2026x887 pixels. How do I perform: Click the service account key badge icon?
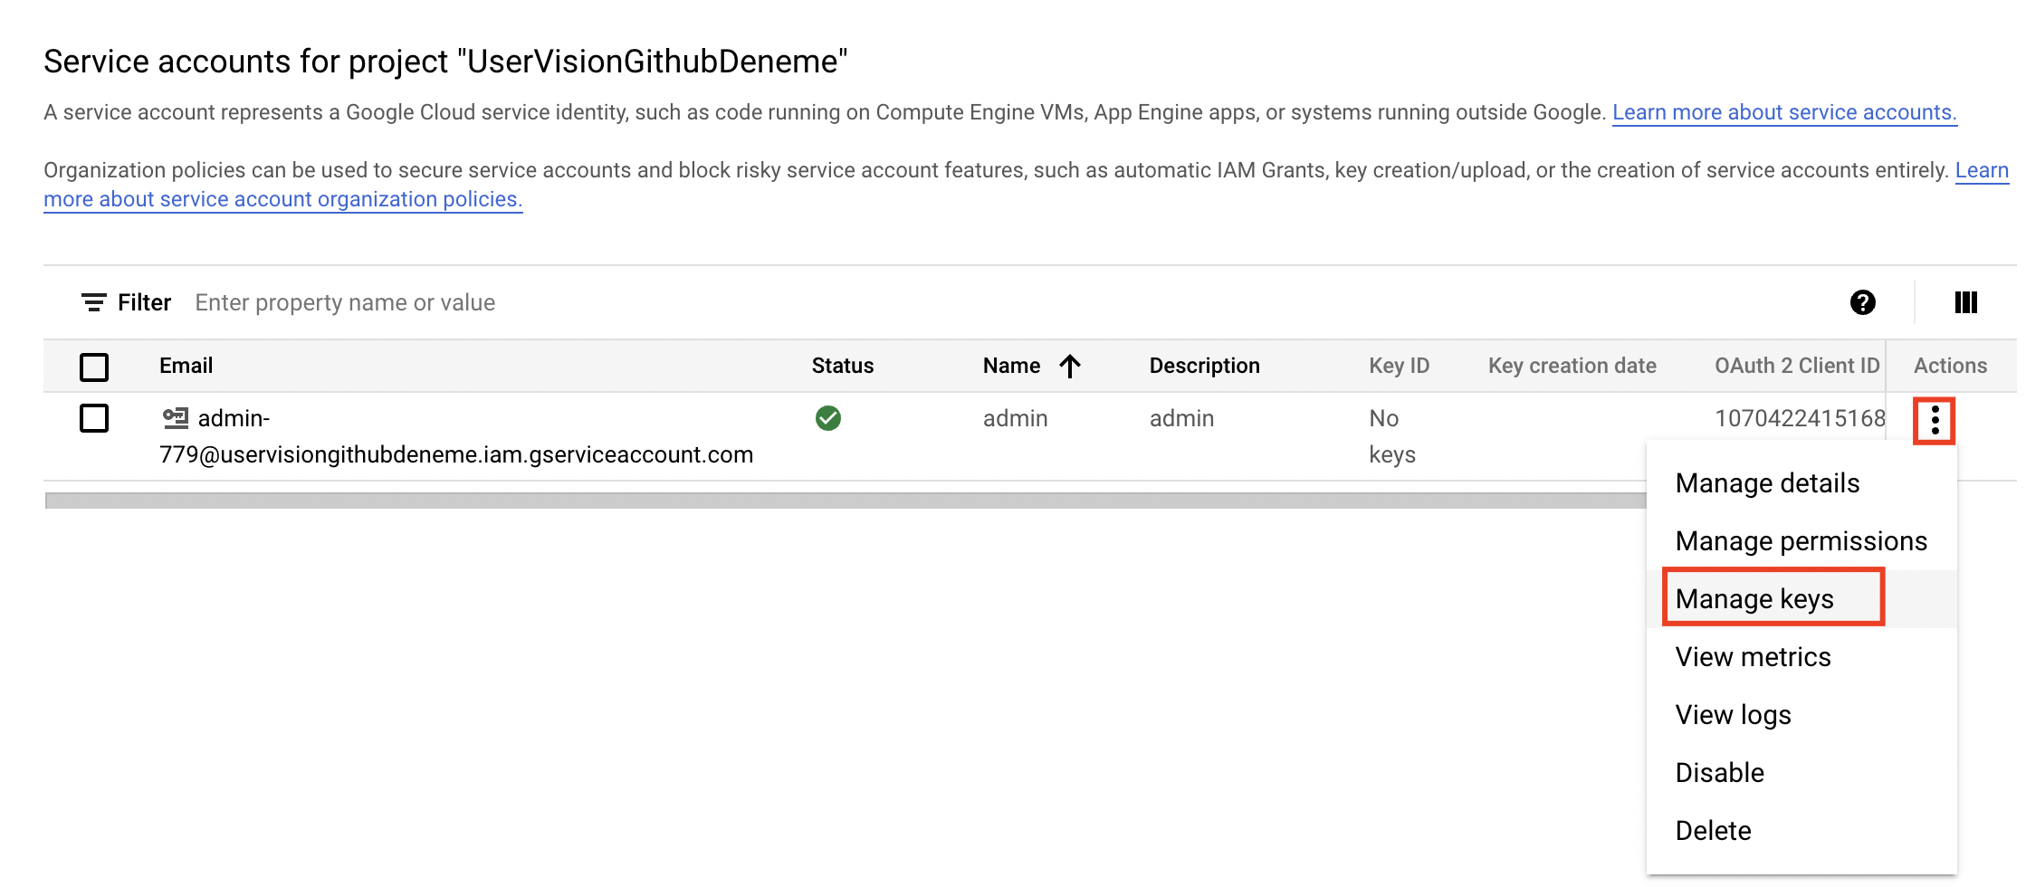point(177,418)
